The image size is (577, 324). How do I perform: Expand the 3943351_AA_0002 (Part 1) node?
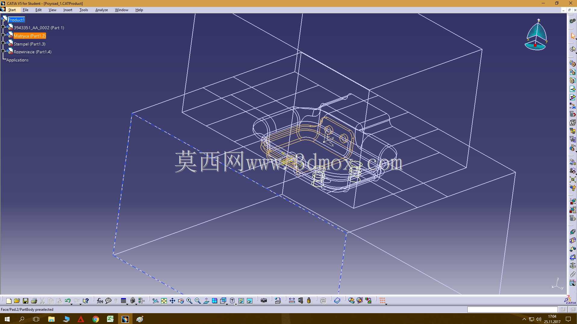point(3,27)
